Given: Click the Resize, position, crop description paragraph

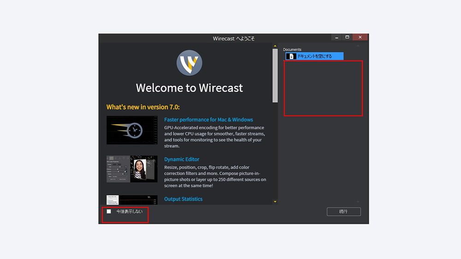Looking at the screenshot, I should (215, 176).
